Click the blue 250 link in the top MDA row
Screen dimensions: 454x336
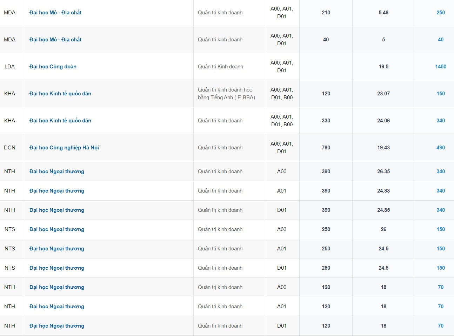pos(440,13)
